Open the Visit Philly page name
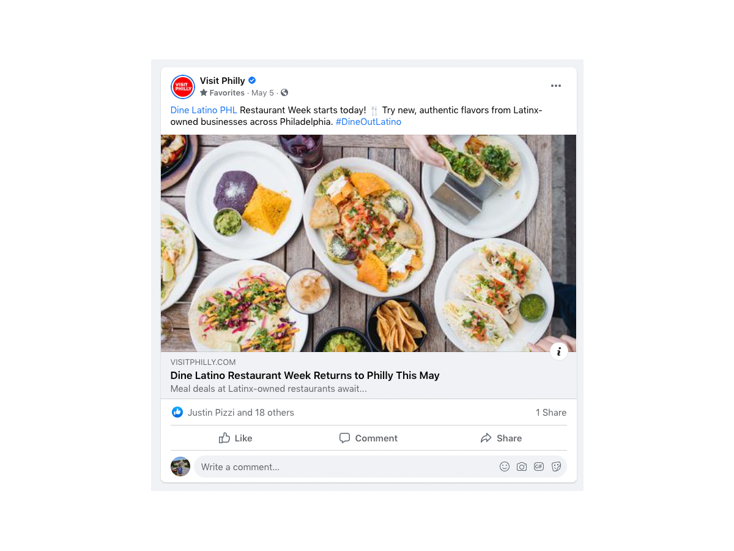734x551 pixels. (222, 80)
